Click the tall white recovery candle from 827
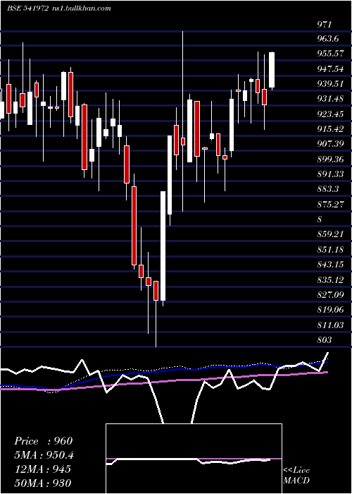 [163, 246]
